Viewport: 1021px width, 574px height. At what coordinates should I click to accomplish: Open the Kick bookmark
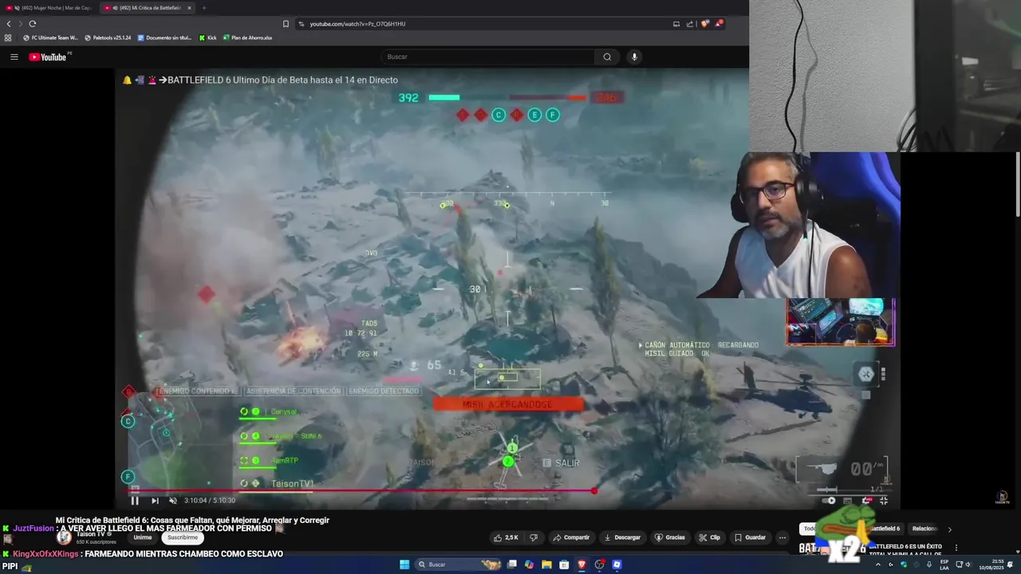click(207, 37)
